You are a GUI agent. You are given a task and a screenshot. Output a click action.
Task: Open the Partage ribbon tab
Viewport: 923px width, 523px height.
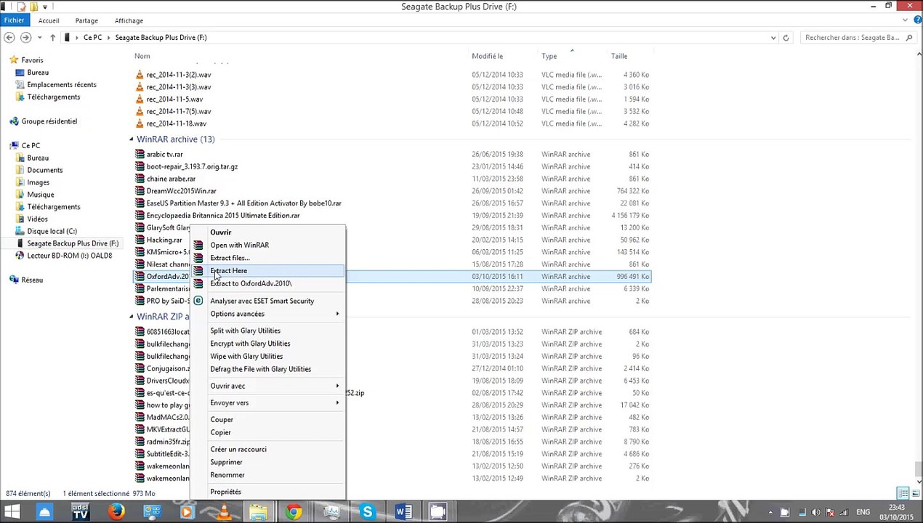86,20
